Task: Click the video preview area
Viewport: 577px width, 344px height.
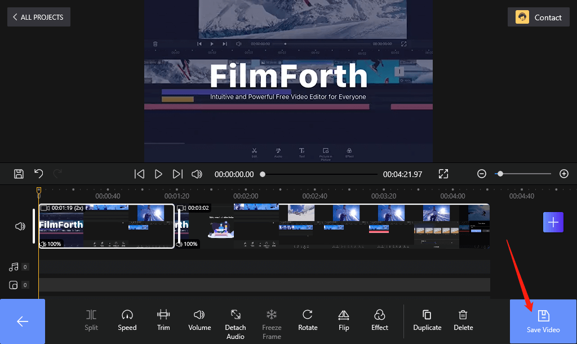Action: (x=288, y=81)
